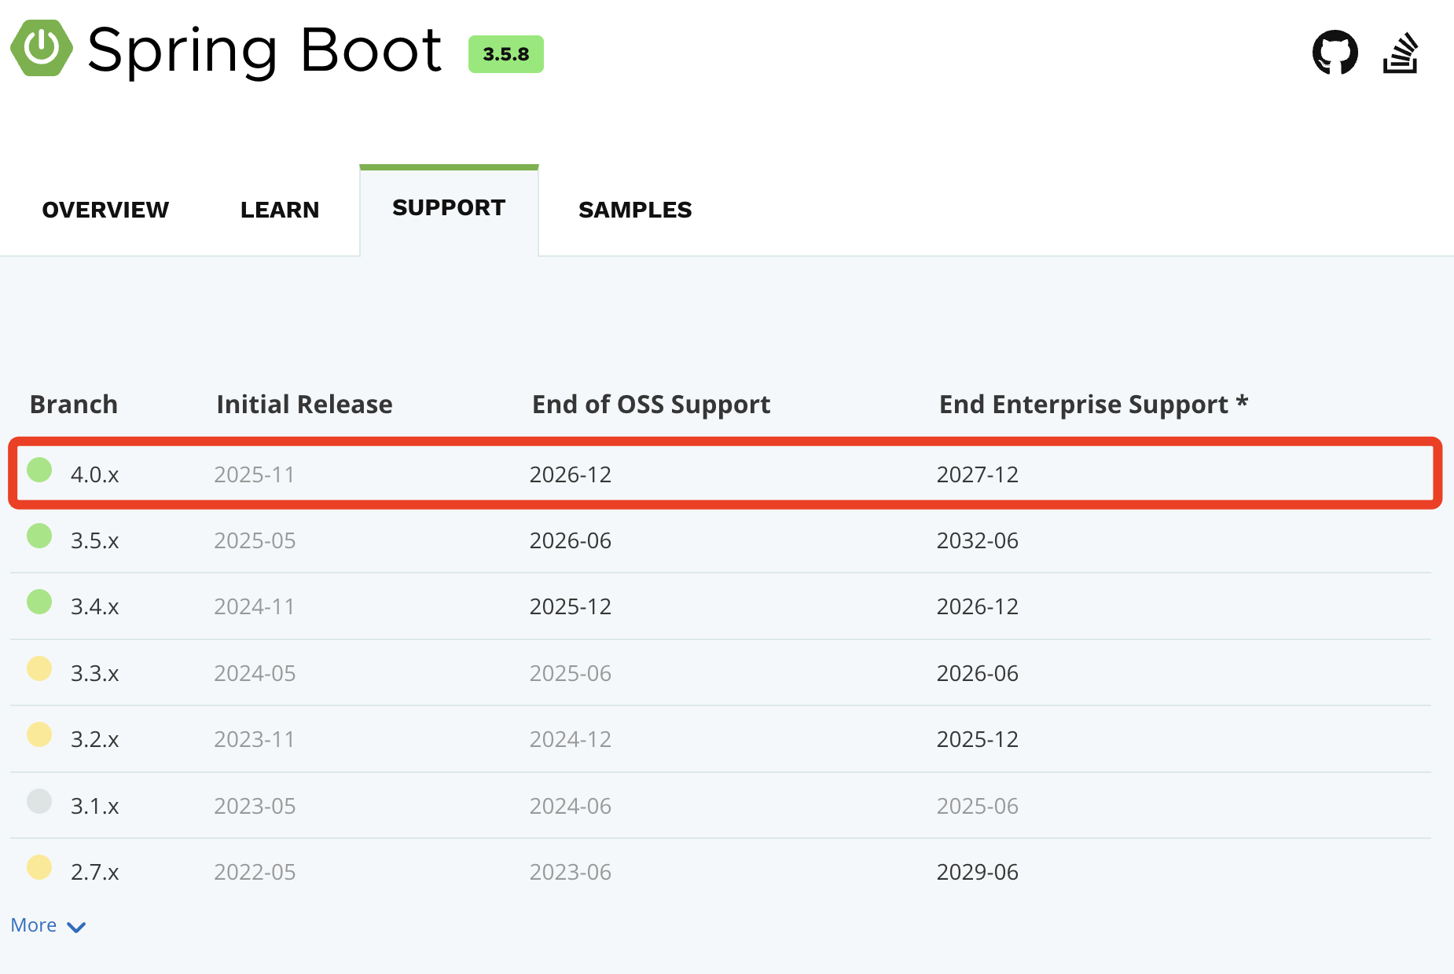
Task: Click the yellow status dot beside 2.7.x
Action: coord(39,869)
